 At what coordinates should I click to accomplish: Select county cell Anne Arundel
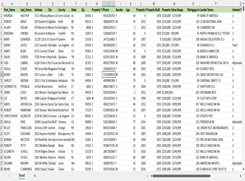point(64,140)
